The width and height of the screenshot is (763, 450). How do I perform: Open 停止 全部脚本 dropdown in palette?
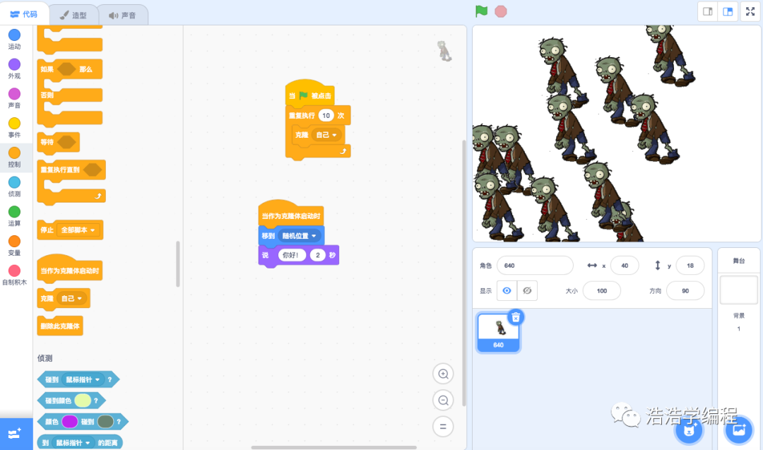click(78, 230)
